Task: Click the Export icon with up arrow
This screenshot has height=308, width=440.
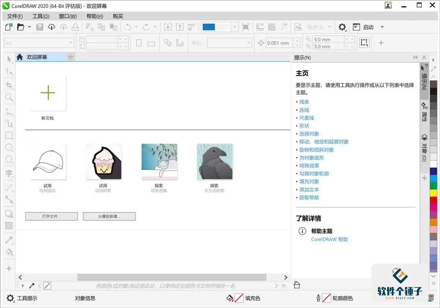Action: tap(180, 27)
